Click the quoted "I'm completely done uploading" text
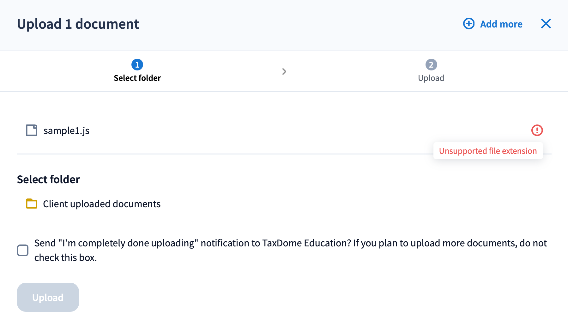Screen dimensions: 568x326 pyautogui.click(x=128, y=243)
